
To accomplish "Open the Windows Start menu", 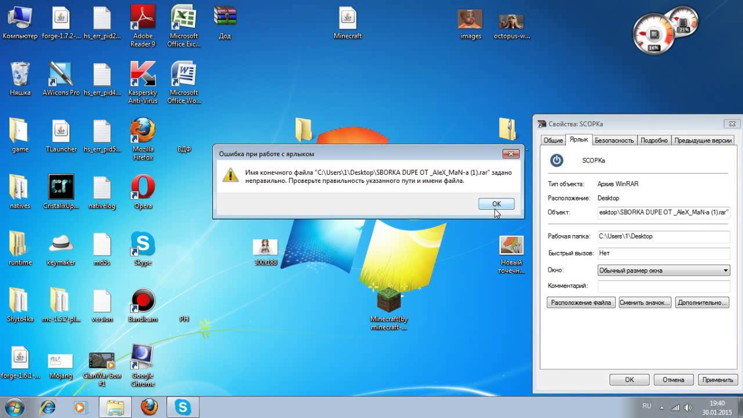I will click(x=13, y=406).
